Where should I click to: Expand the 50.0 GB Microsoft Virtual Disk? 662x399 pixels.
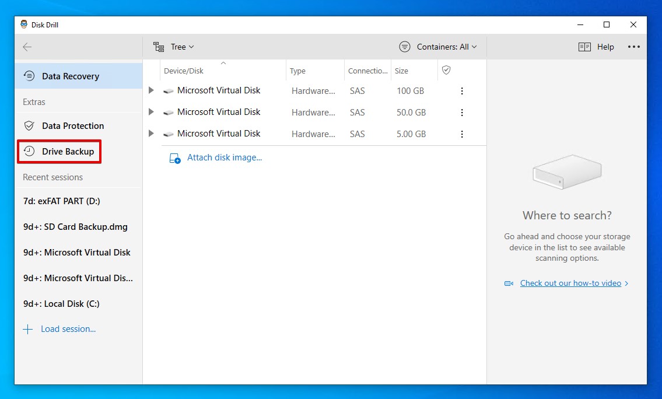pos(151,112)
